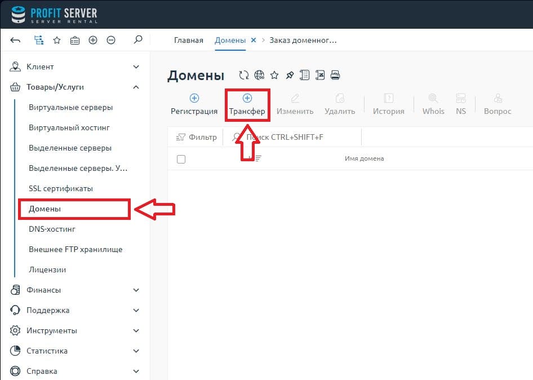The height and width of the screenshot is (380, 533).
Task: Select the Домены tab
Action: coord(230,40)
